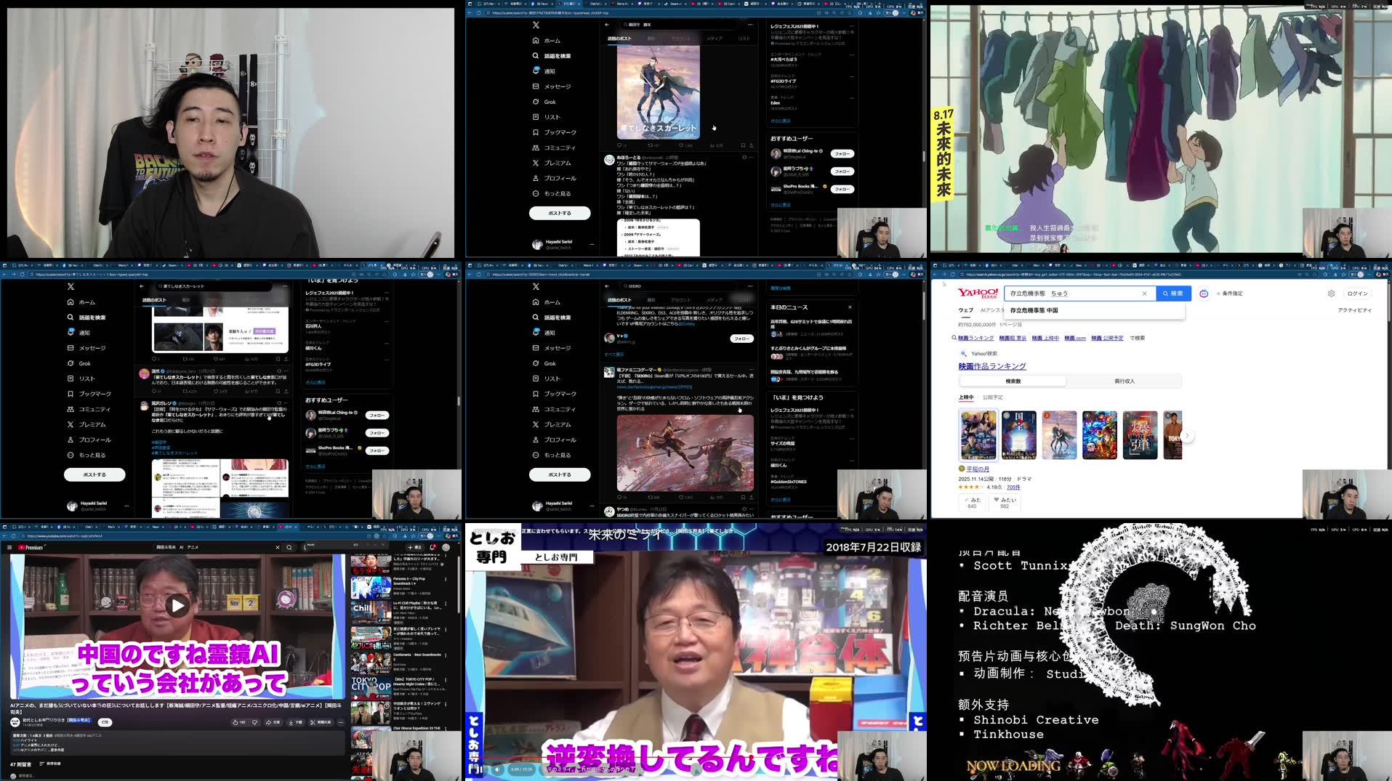The height and width of the screenshot is (781, 1392).
Task: Expand the 条件指定 search conditions on Yahoo
Action: (x=1229, y=294)
